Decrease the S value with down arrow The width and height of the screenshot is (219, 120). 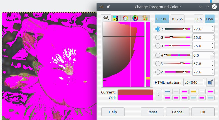213,65
